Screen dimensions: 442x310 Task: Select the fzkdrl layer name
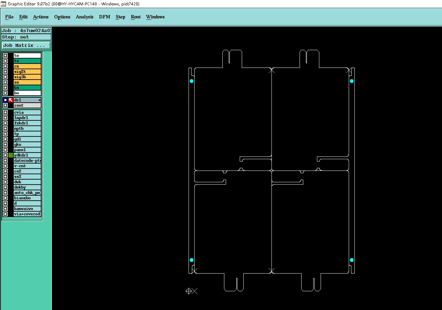pos(27,123)
